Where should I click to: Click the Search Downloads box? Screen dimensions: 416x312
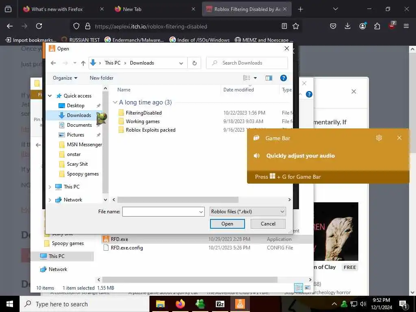pos(247,63)
